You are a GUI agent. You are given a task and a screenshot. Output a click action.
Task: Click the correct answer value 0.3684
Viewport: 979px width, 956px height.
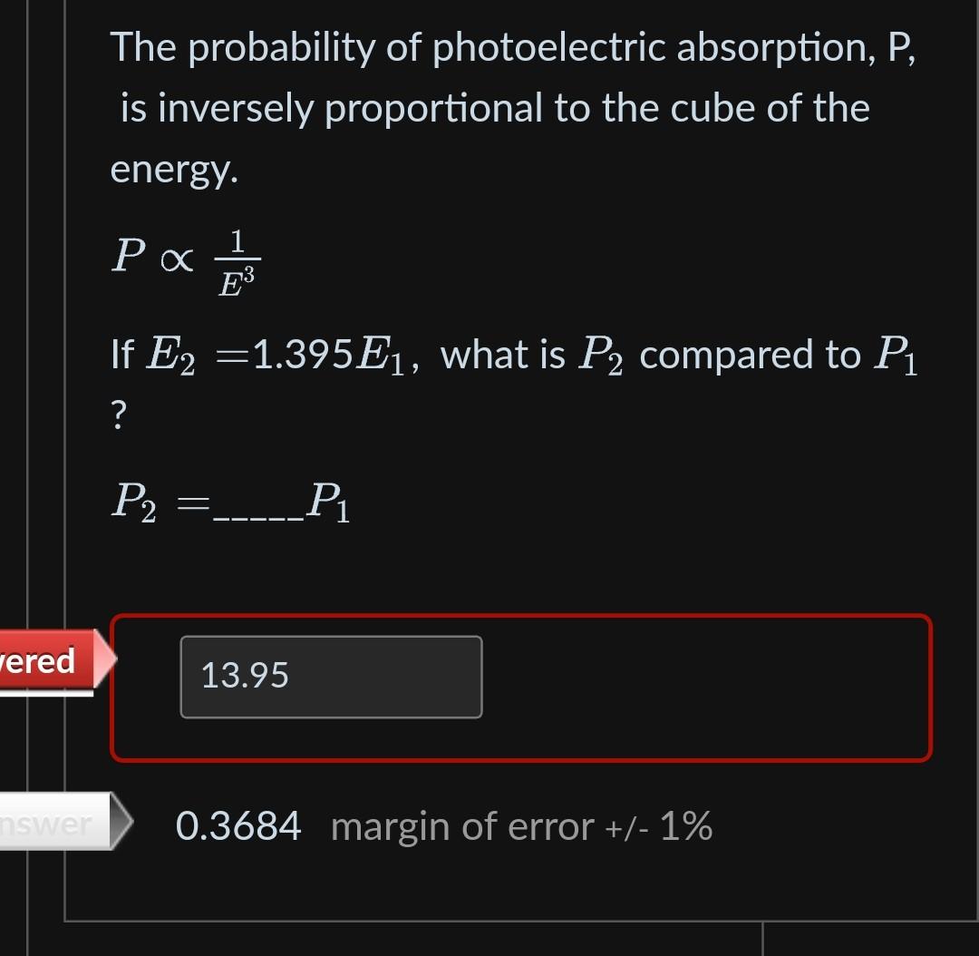239,824
